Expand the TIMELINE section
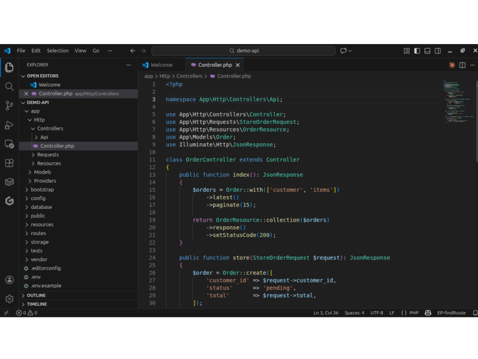 [x=37, y=304]
